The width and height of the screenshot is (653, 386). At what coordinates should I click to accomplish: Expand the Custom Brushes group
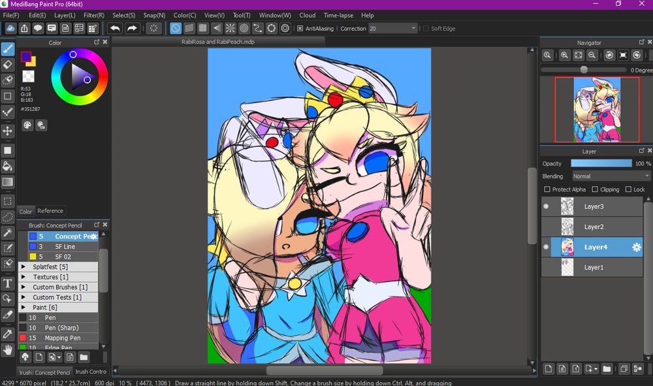[24, 287]
